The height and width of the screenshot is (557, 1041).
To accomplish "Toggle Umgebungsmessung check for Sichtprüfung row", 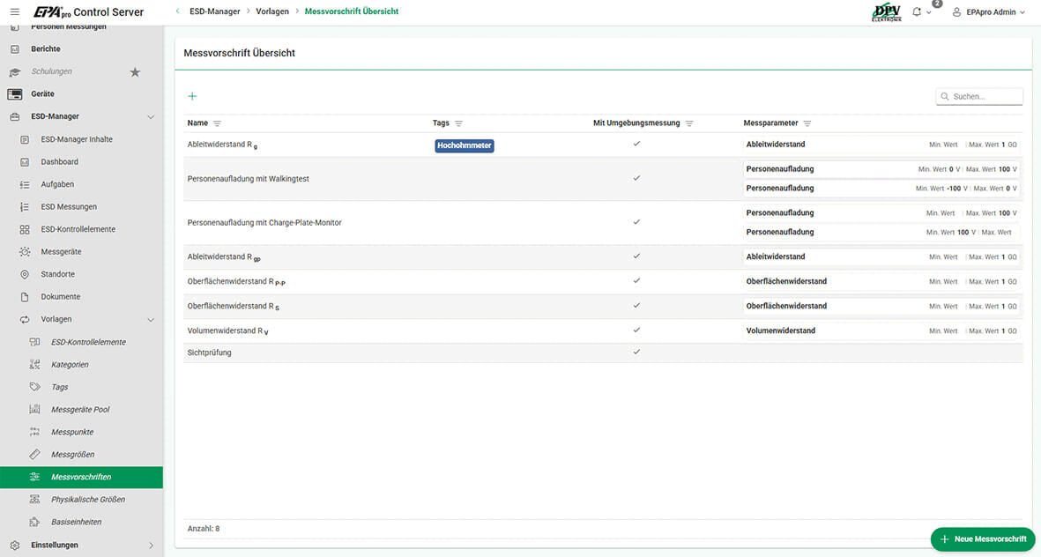I will pos(636,352).
